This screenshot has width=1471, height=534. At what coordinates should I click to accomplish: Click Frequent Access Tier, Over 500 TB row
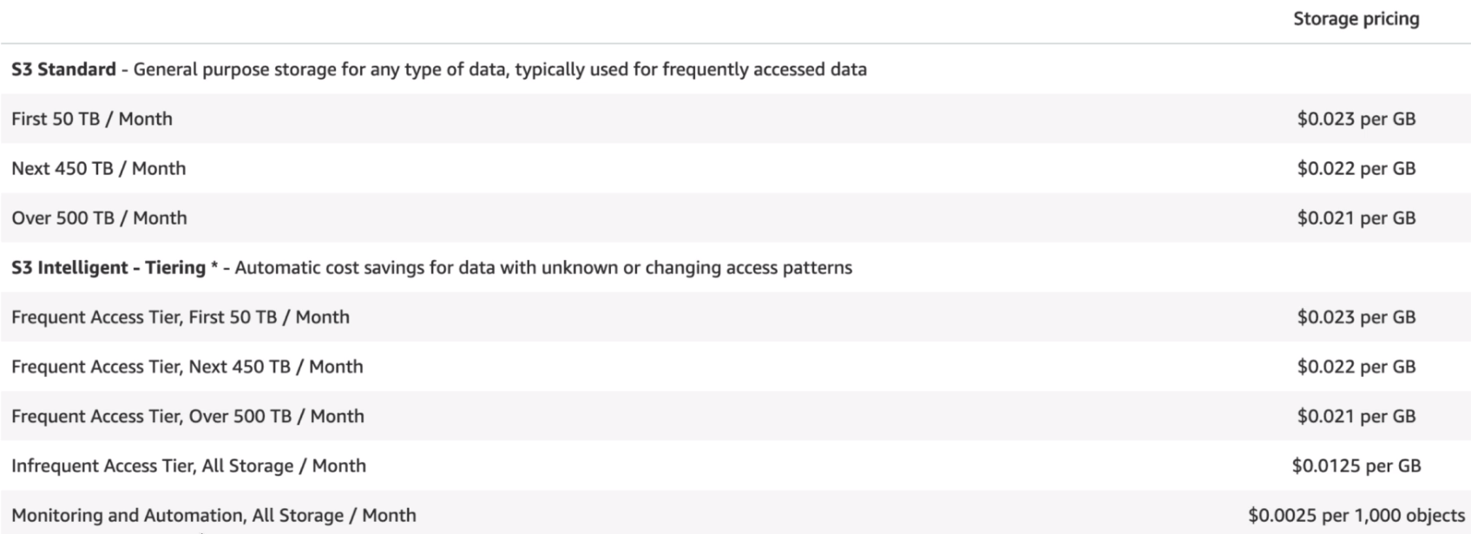[187, 416]
